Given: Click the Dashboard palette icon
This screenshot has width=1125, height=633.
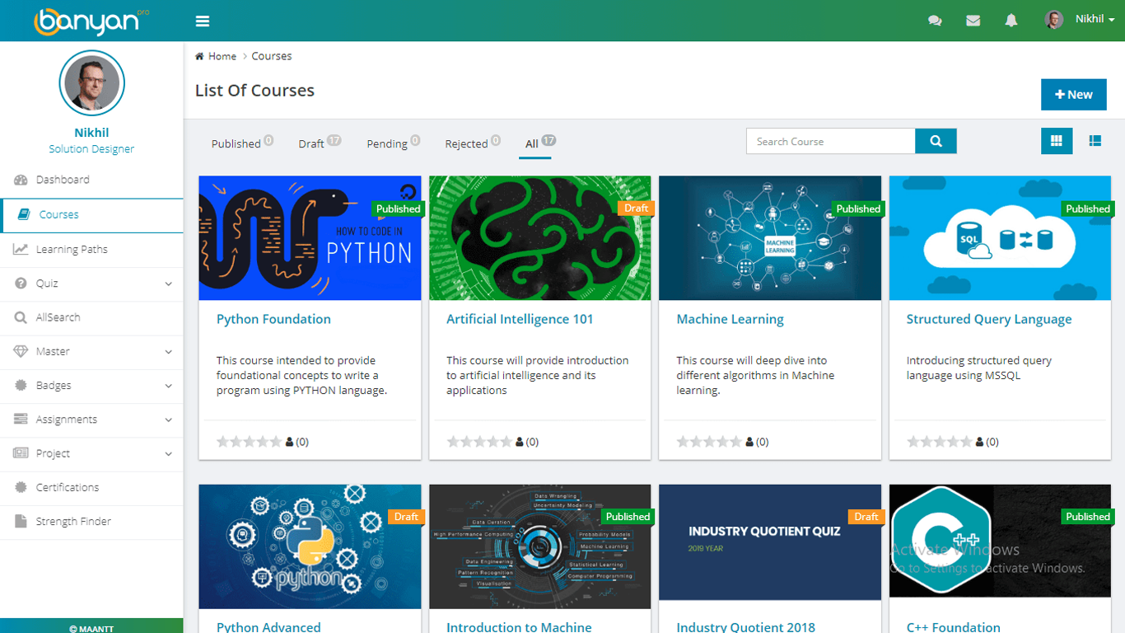Looking at the screenshot, I should pyautogui.click(x=21, y=180).
